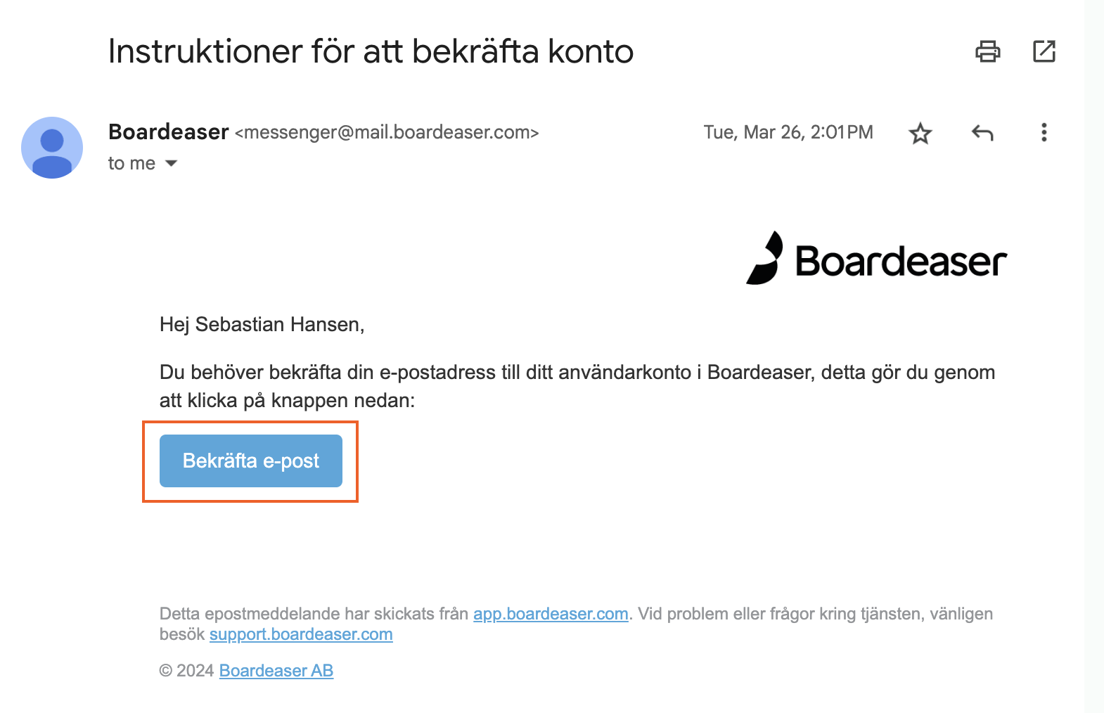Click the Boardeaser logo image
This screenshot has width=1104, height=713.
click(876, 259)
